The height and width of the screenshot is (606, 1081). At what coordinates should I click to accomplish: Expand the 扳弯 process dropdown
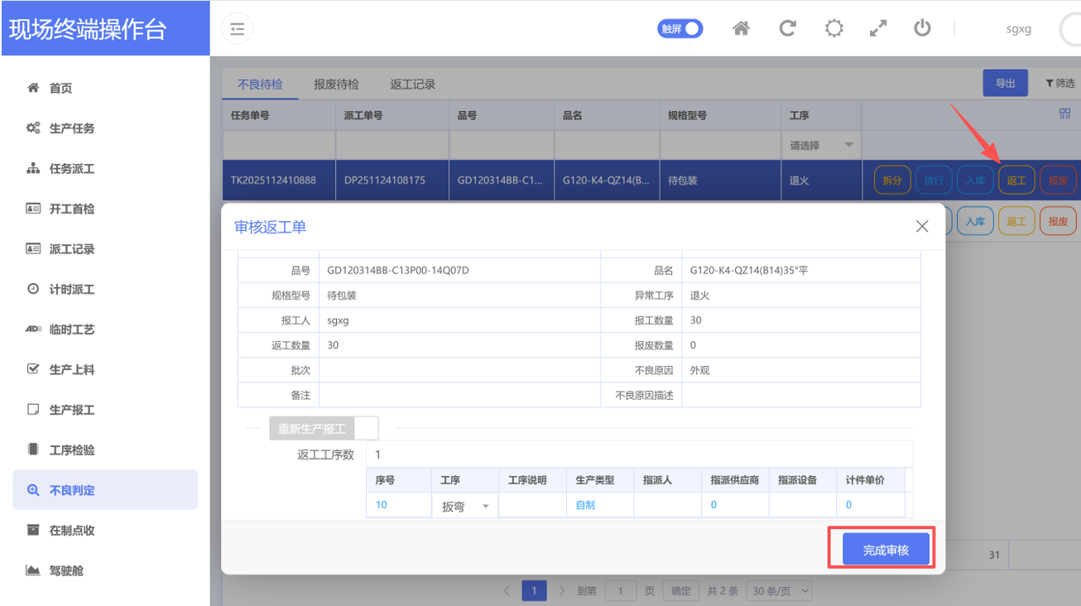464,506
